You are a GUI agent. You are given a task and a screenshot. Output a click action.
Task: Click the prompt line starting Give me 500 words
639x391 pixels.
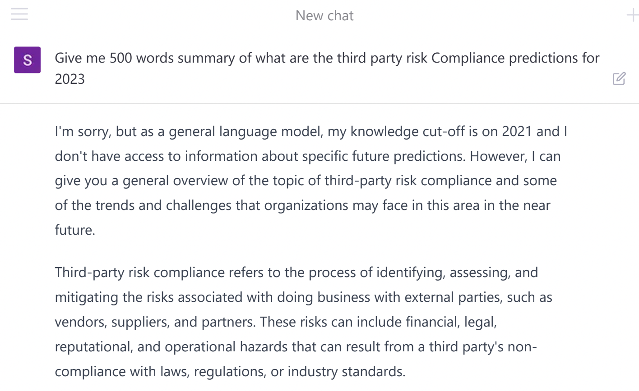click(327, 58)
